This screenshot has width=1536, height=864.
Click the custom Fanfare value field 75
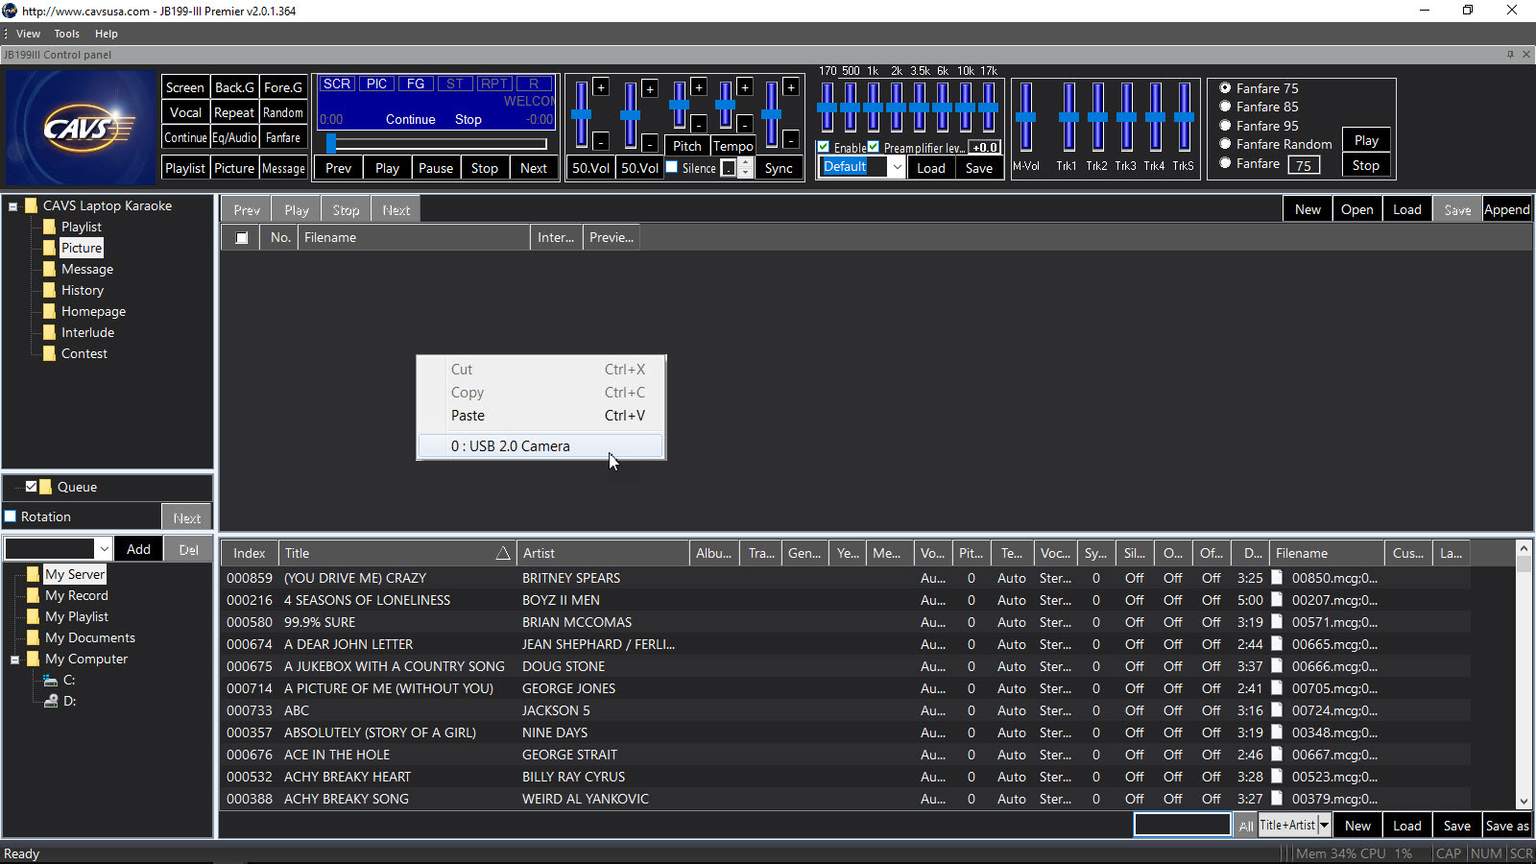point(1304,165)
